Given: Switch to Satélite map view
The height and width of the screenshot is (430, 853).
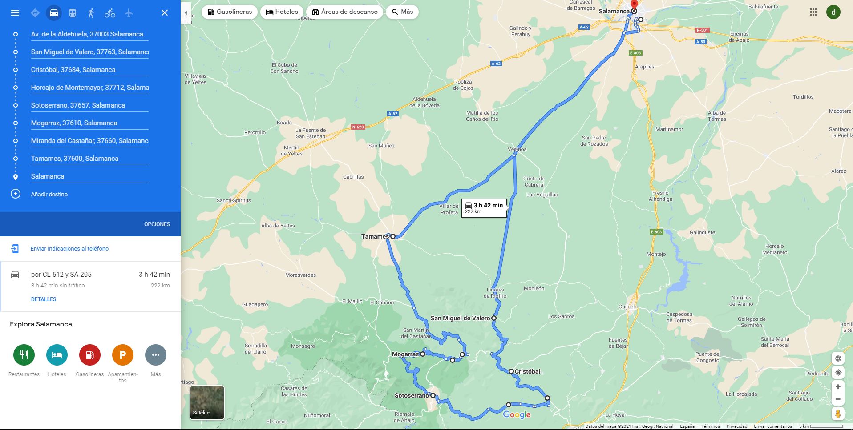Looking at the screenshot, I should point(207,402).
